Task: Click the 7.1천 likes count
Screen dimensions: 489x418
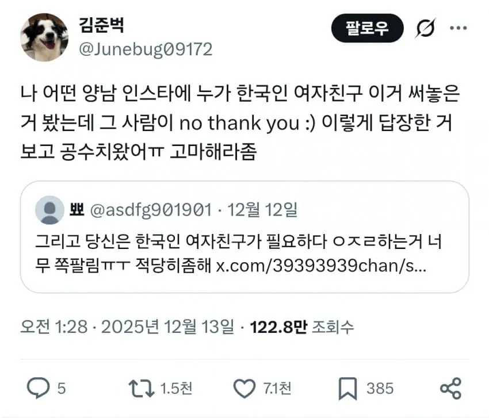Action: point(277,388)
